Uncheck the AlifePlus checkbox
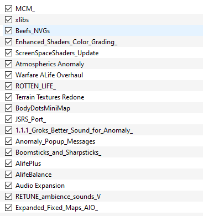The height and width of the screenshot is (216, 203). [8, 164]
